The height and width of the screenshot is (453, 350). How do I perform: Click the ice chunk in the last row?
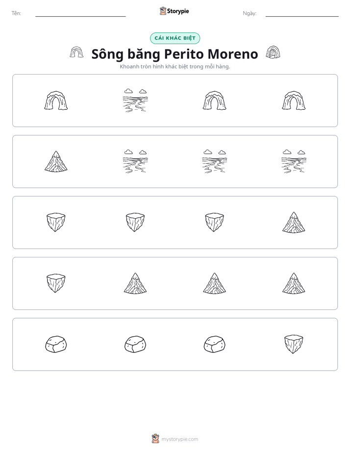[x=294, y=344]
